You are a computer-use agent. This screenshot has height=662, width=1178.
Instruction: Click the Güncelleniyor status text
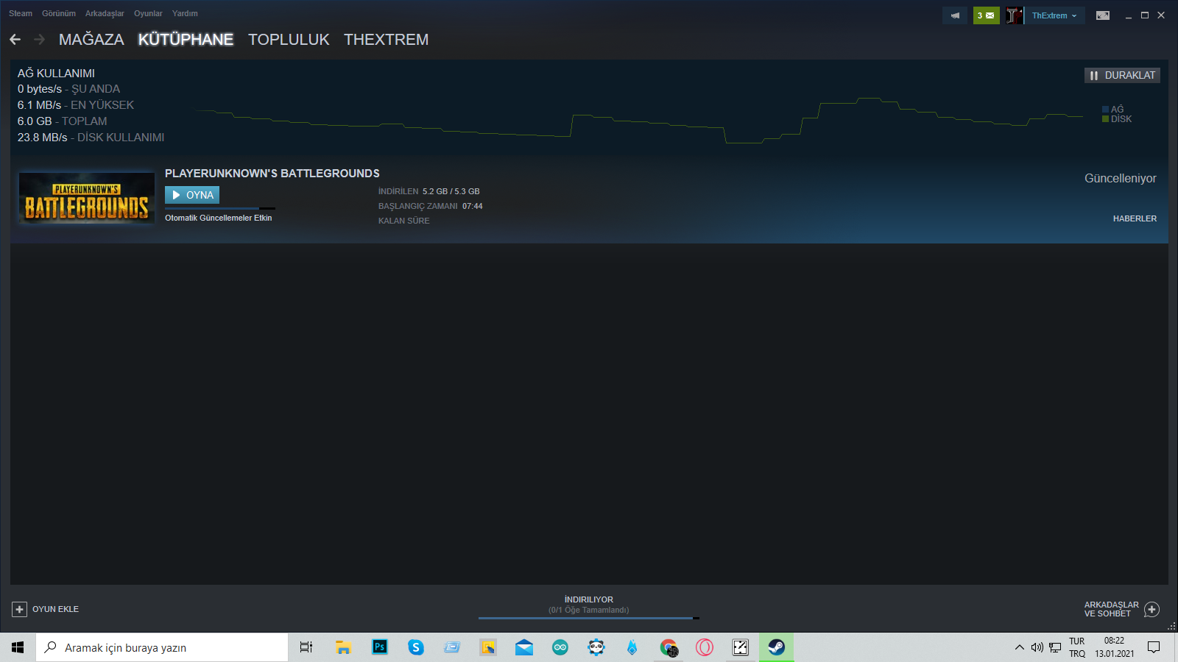[1121, 179]
